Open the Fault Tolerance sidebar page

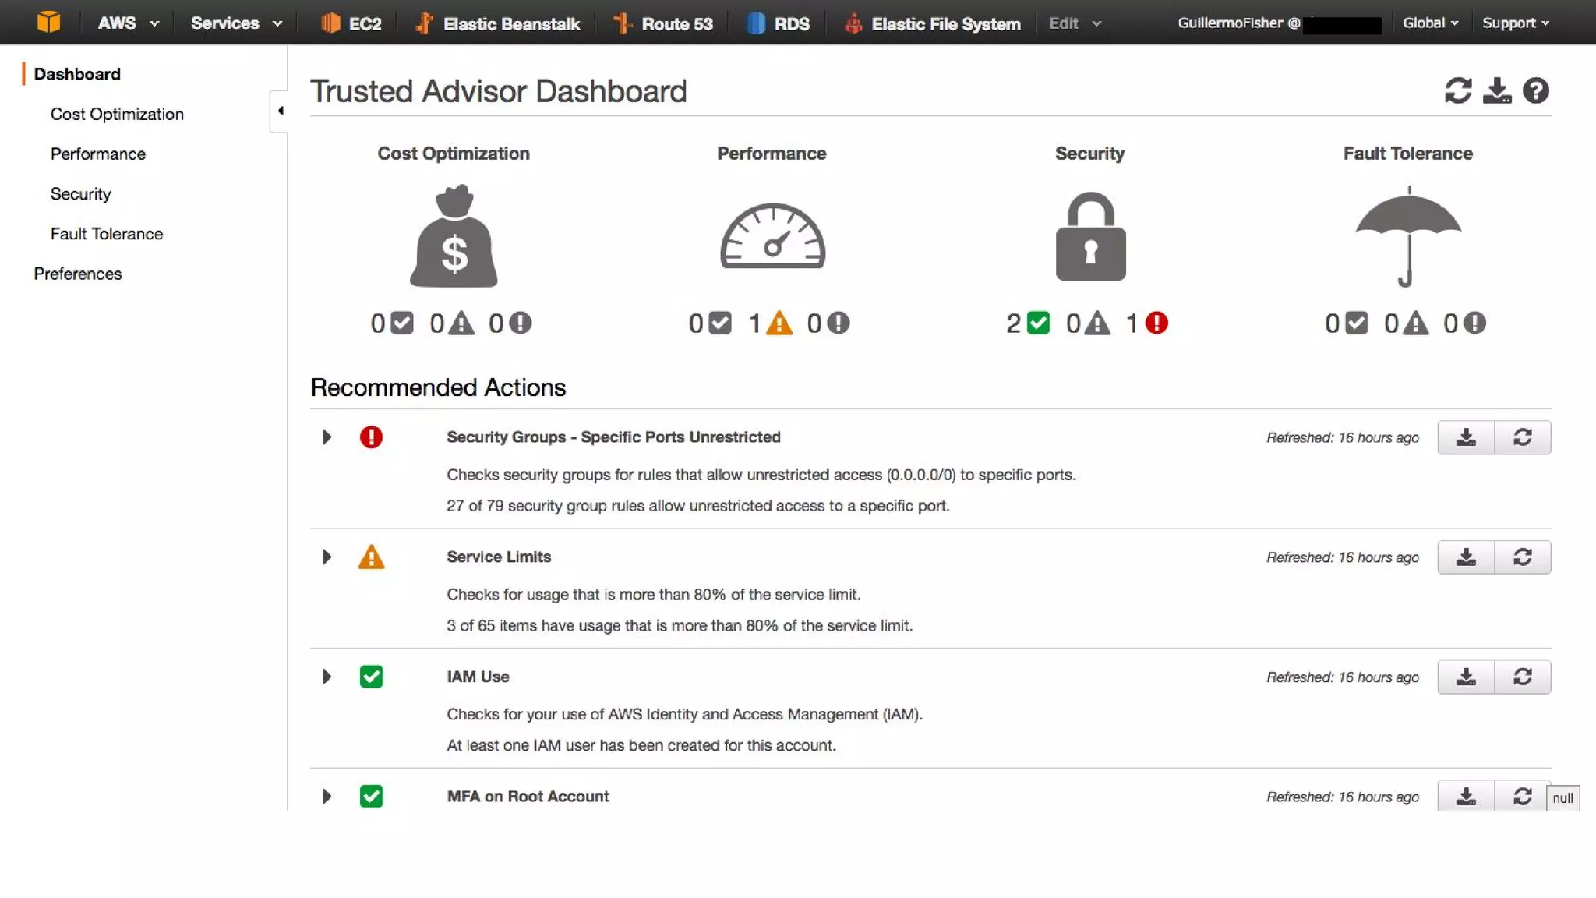[x=106, y=234]
